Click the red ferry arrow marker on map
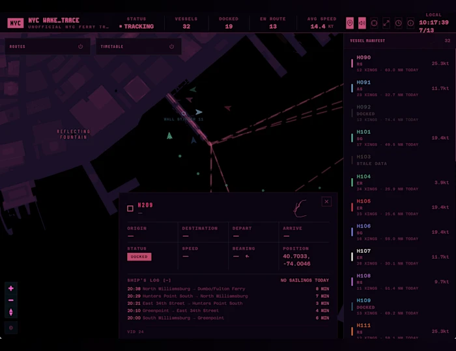Viewport: 456px width, 351px height. 228,108
